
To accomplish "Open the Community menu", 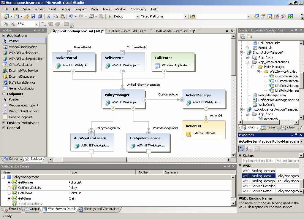I will tap(138, 9).
